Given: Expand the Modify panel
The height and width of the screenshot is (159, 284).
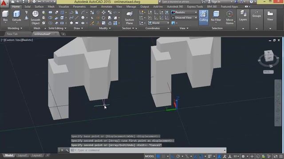Looking at the screenshot, I should tap(105, 28).
